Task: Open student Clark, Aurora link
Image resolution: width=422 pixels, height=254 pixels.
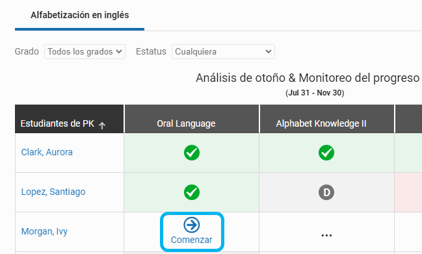Action: (47, 153)
